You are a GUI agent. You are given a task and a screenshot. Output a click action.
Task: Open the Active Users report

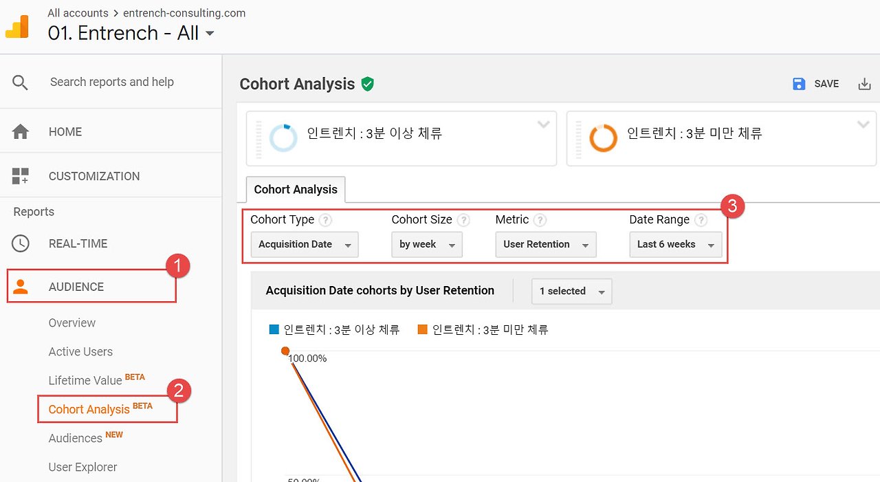click(80, 352)
